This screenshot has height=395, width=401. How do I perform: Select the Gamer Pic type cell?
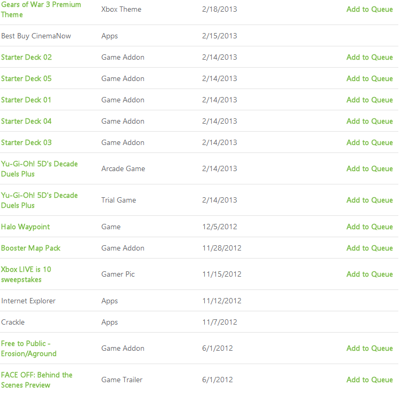click(x=118, y=274)
